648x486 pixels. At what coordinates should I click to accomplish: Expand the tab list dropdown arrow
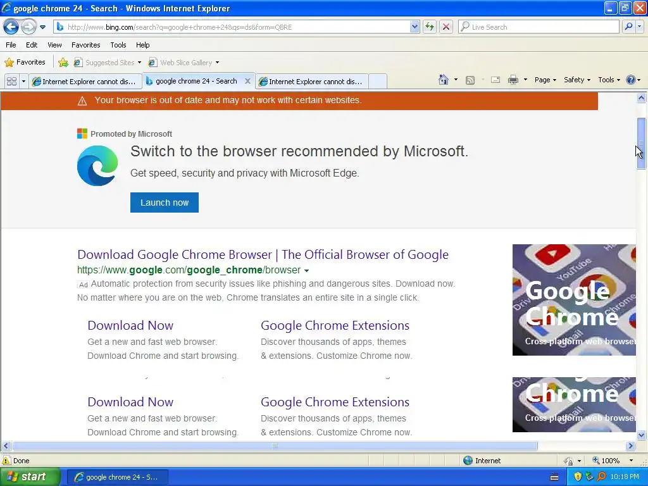tap(23, 82)
